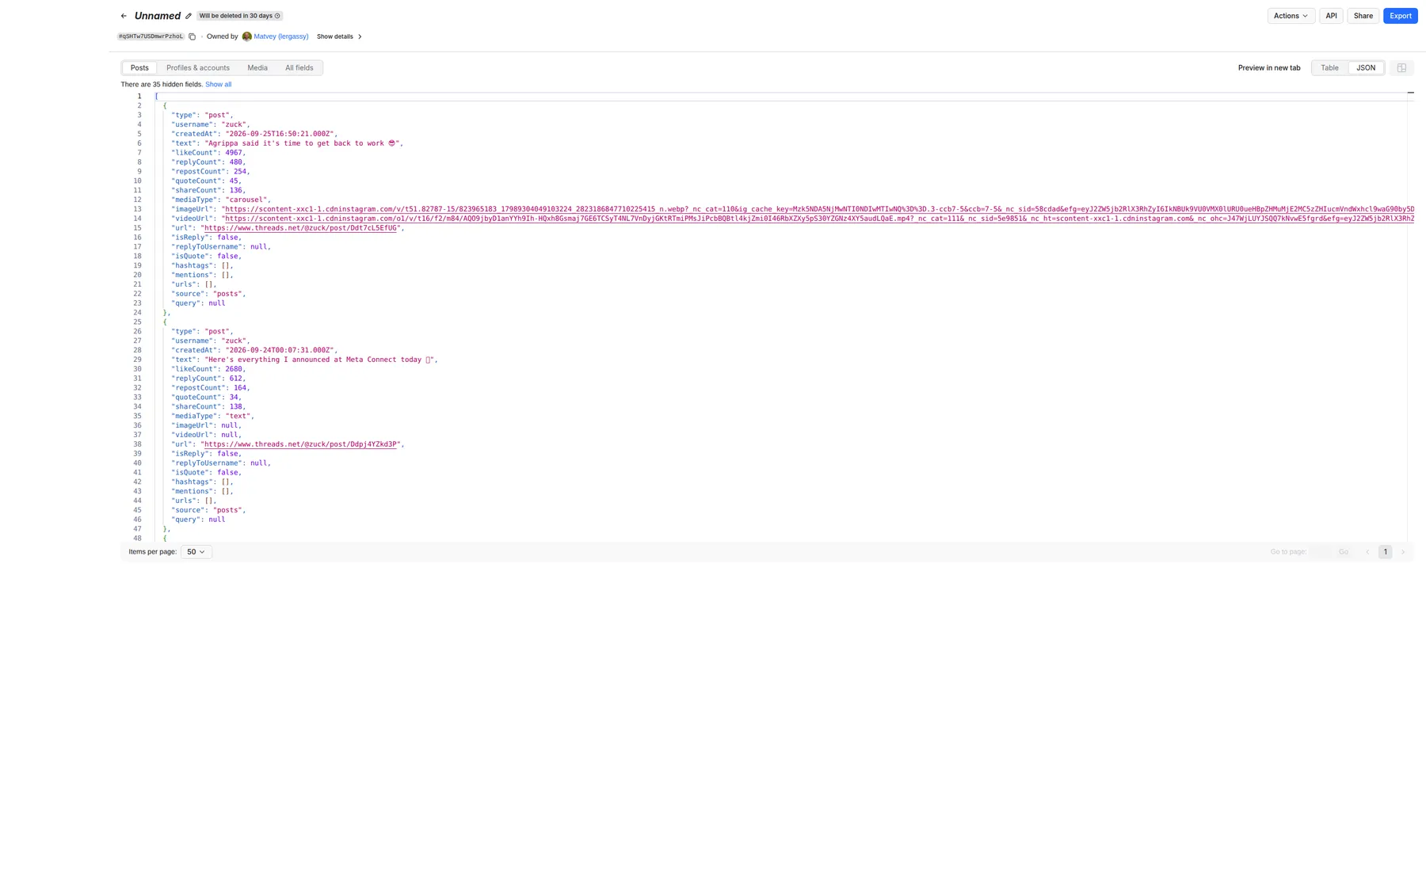The width and height of the screenshot is (1426, 891).
Task: Open the Items per page dropdown
Action: pyautogui.click(x=196, y=552)
